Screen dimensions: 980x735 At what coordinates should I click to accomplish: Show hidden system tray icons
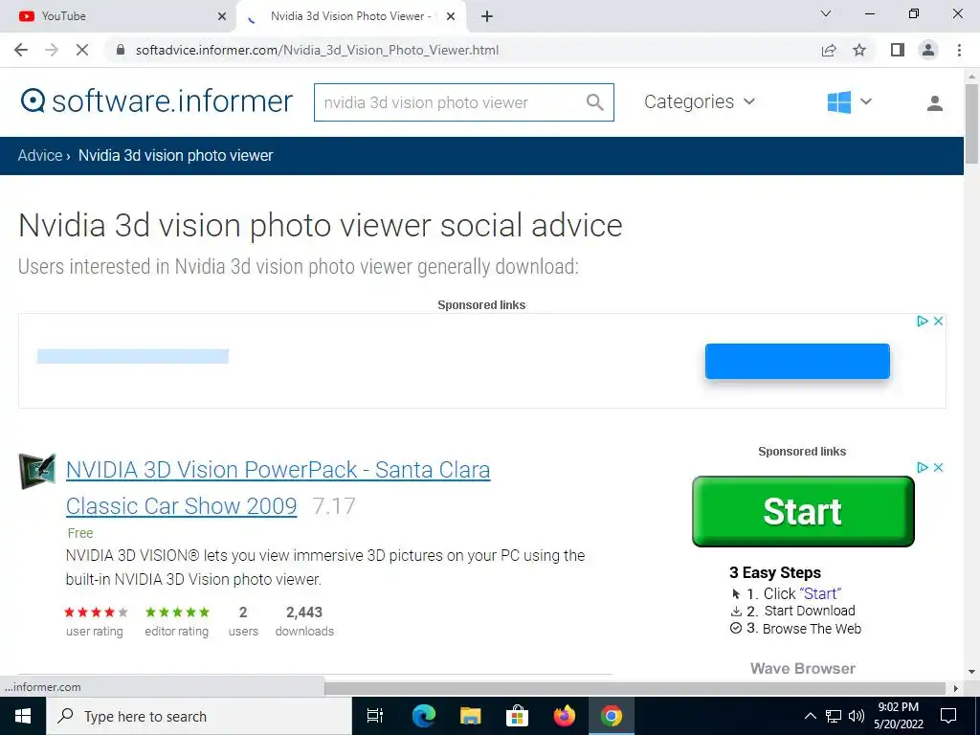pyautogui.click(x=810, y=716)
